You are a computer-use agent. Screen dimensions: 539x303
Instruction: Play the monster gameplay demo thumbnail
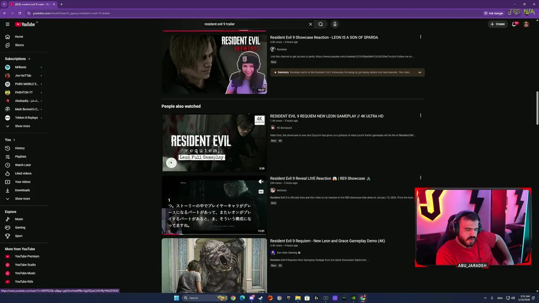click(214, 266)
